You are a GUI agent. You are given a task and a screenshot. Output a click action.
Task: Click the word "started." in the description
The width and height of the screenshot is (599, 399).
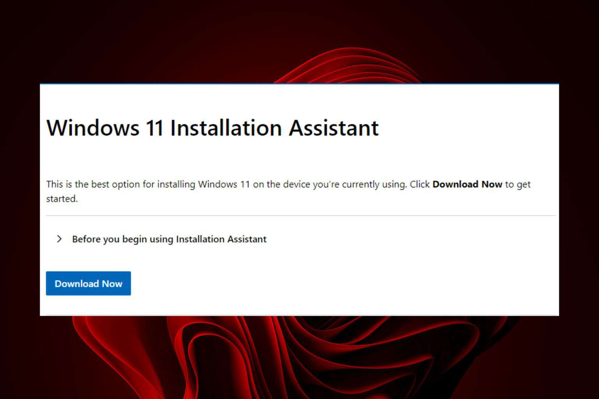(62, 199)
